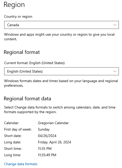Click the Select Change data formats description paragraph
The width and height of the screenshot is (122, 168).
pos(60,110)
